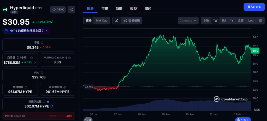Click the $29.76B FDV value

point(39,77)
